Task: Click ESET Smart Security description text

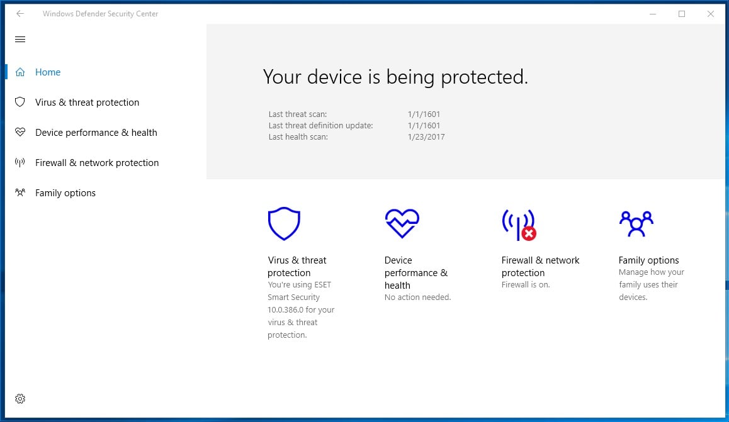Action: [x=301, y=309]
